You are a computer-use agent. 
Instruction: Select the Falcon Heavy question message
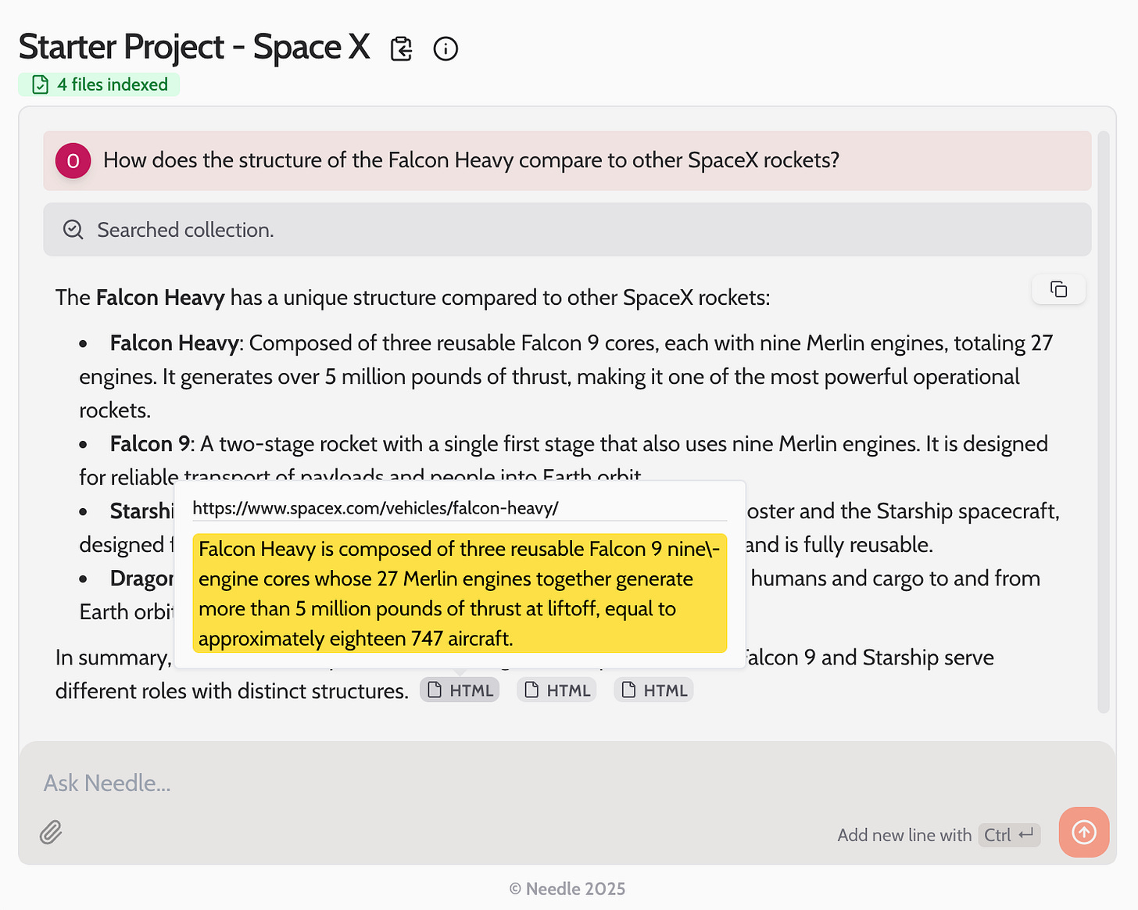[x=567, y=160]
